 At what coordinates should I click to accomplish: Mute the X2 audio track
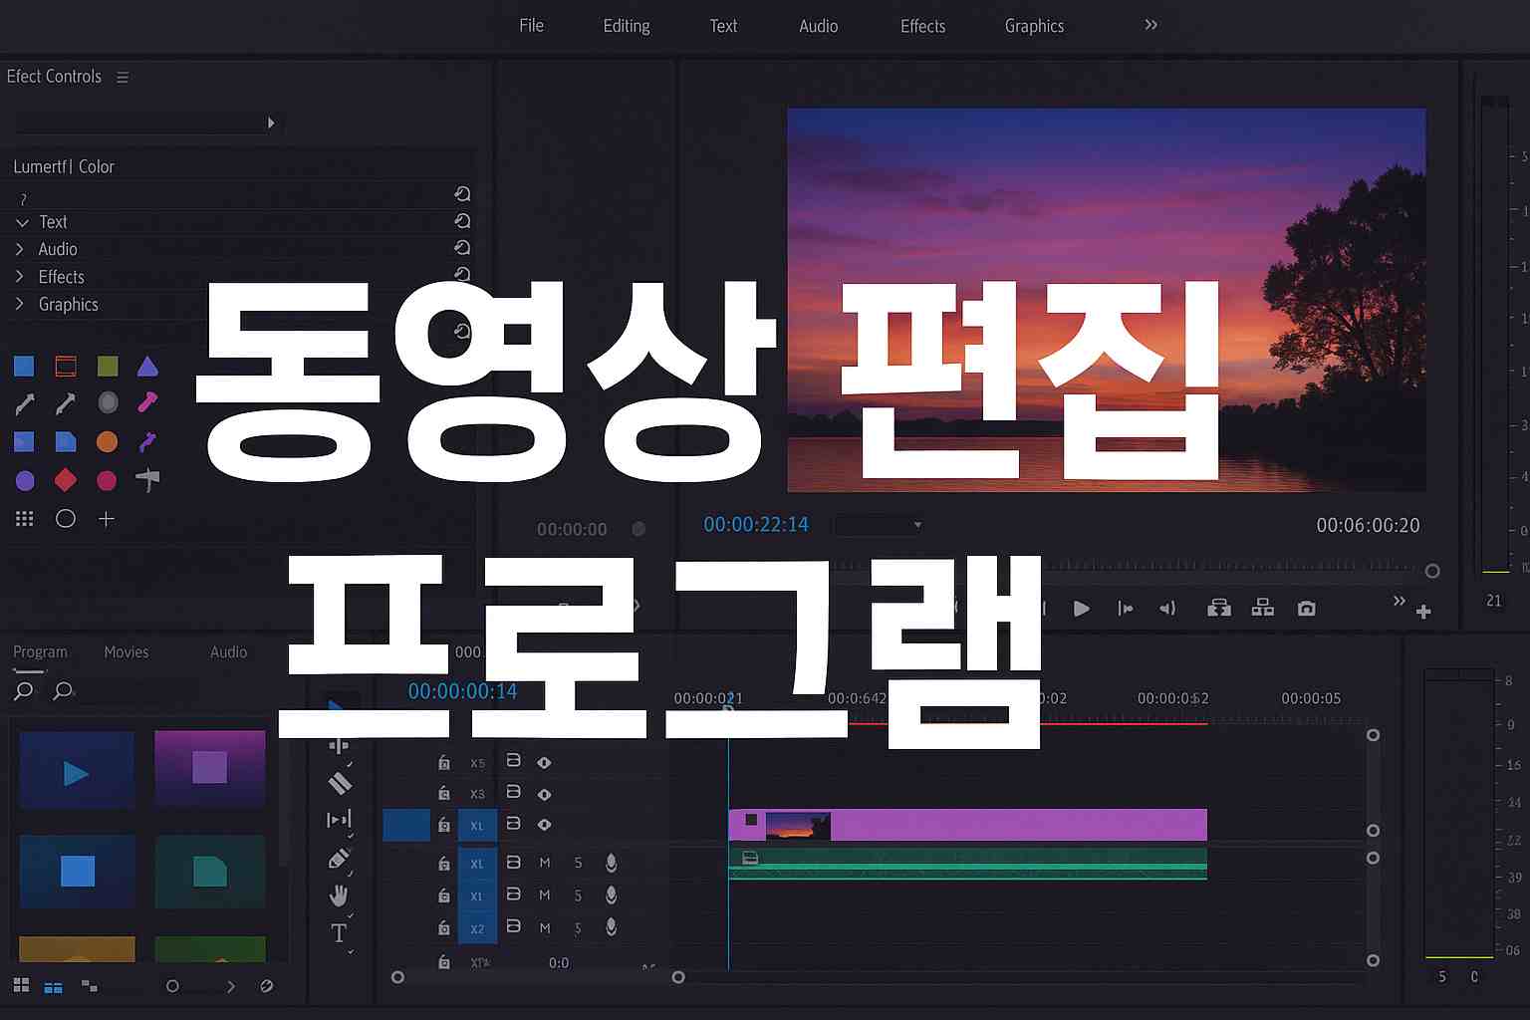click(545, 928)
